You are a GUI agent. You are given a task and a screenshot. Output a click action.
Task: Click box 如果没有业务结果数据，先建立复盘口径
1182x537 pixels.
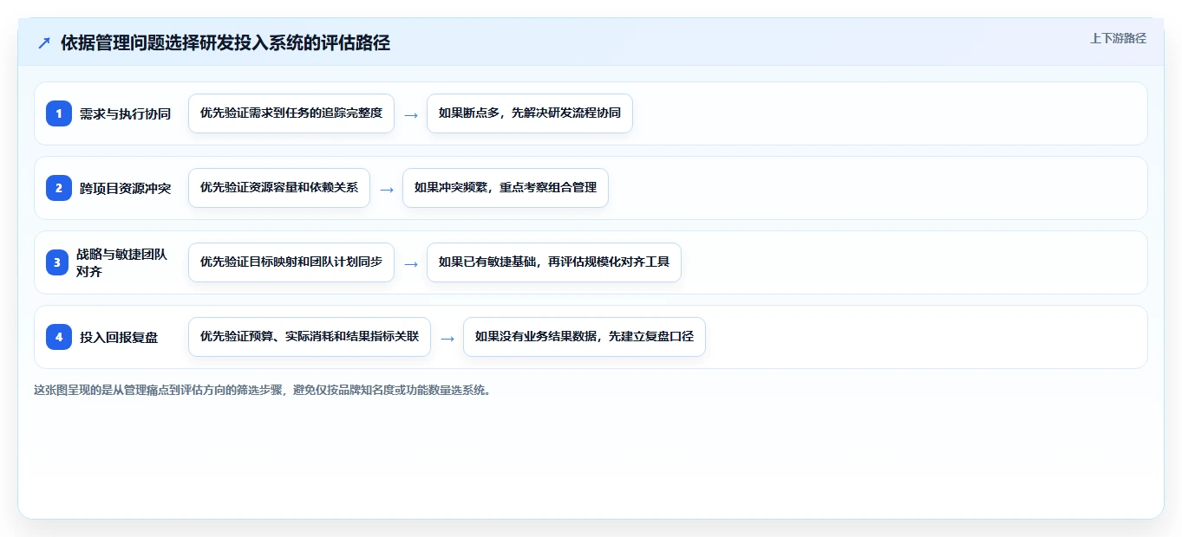(x=584, y=337)
